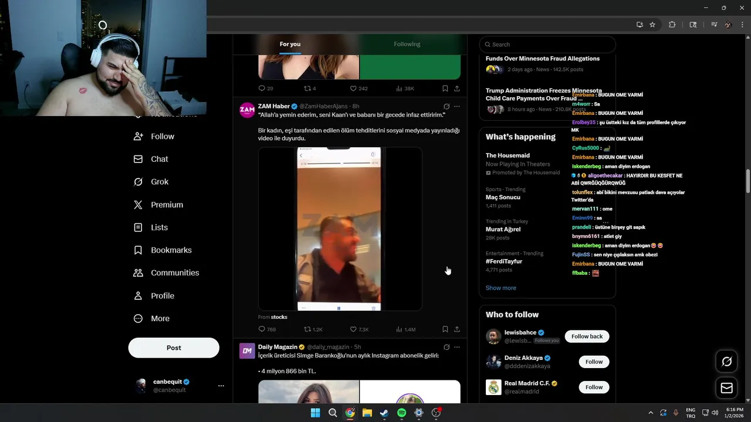The height and width of the screenshot is (422, 751).
Task: Ask Grok about the Daily Magazin post
Action: tap(446, 347)
